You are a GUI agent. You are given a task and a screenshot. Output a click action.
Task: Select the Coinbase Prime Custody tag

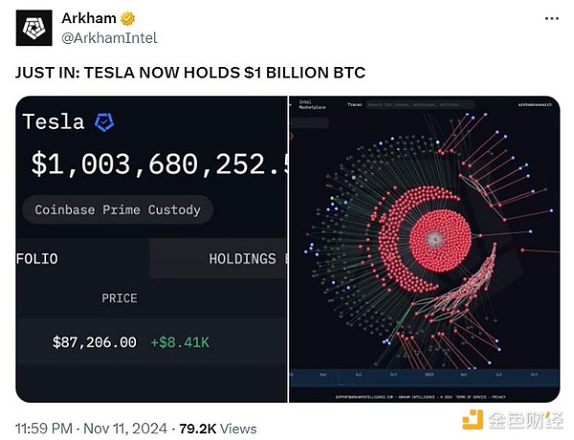(118, 209)
